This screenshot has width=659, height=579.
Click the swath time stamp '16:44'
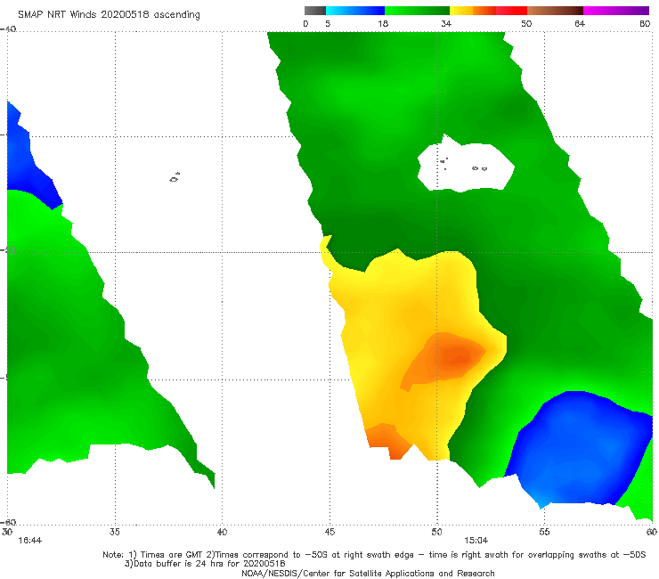(x=30, y=541)
